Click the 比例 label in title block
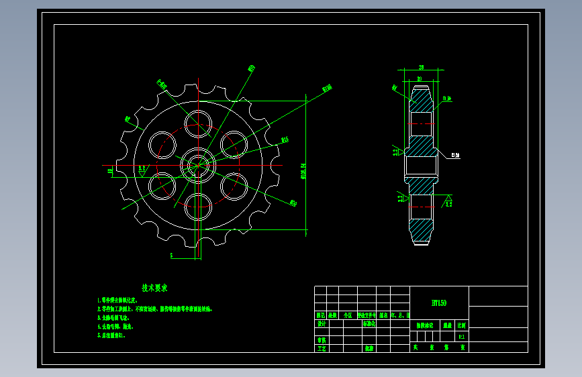The width and height of the screenshot is (582, 377). coord(461,325)
